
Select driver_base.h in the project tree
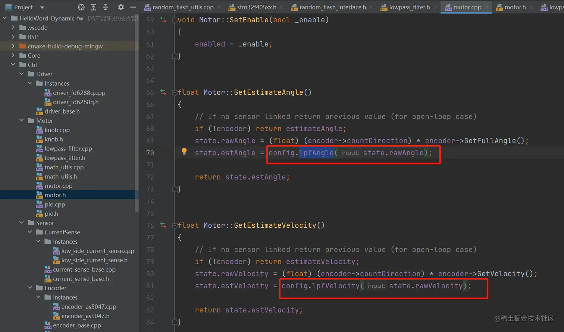click(x=62, y=111)
